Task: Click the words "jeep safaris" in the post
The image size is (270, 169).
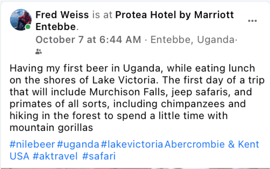Action: (x=189, y=92)
